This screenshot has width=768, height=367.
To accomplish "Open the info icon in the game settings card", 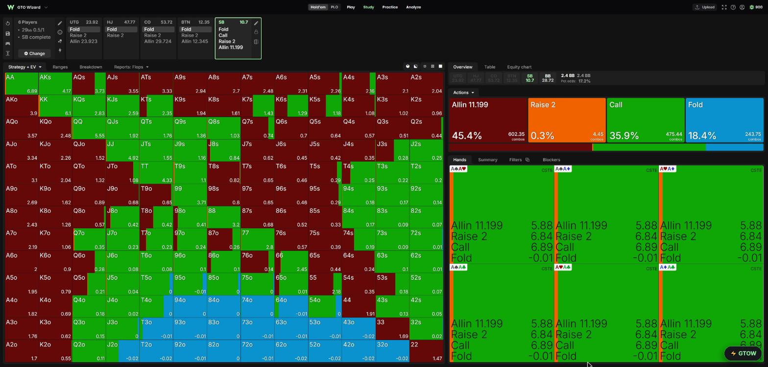I will 60,32.
